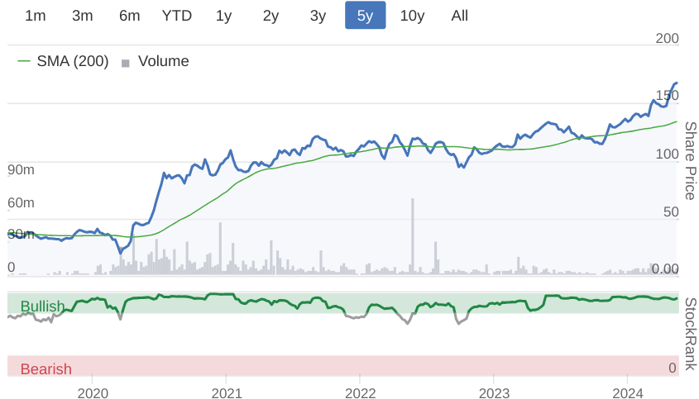Click the highlighted 5y range button
This screenshot has height=399, width=699.
coord(365,16)
